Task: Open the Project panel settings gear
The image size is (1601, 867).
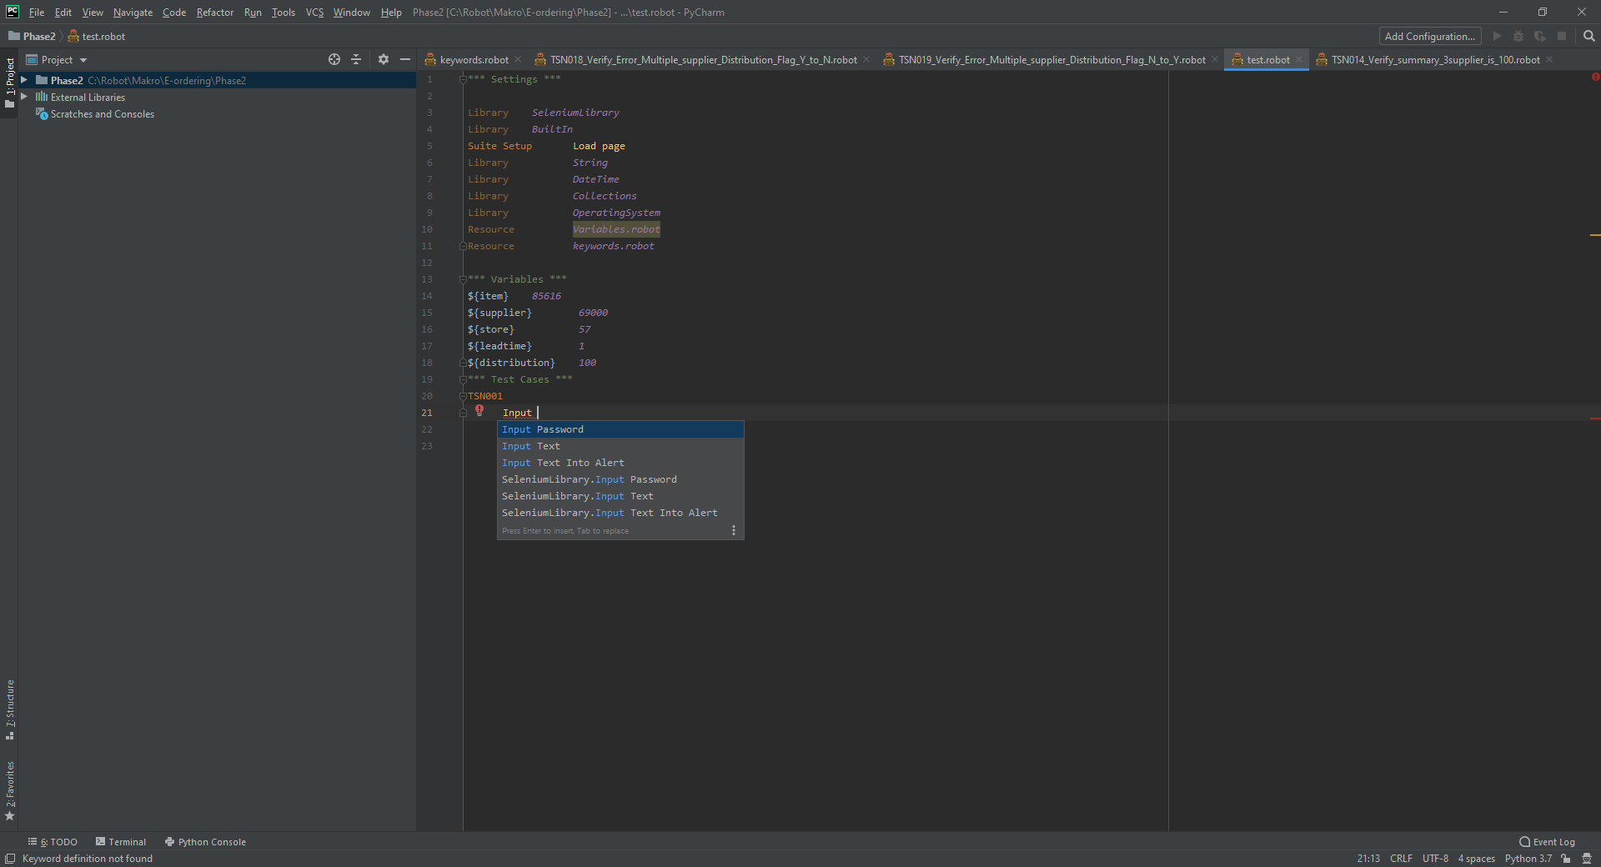Action: 383,59
